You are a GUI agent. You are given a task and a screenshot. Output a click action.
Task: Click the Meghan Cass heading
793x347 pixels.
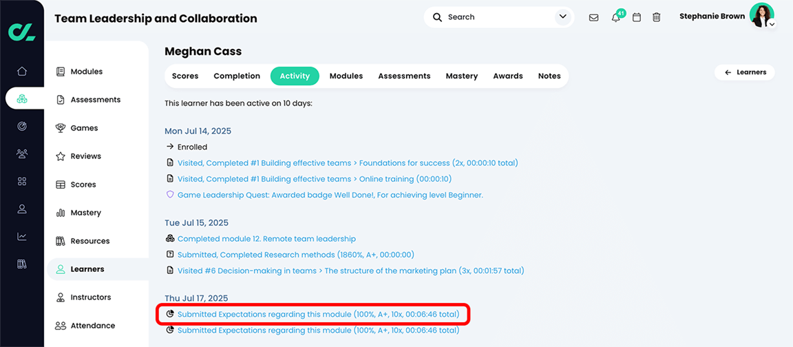(x=203, y=52)
